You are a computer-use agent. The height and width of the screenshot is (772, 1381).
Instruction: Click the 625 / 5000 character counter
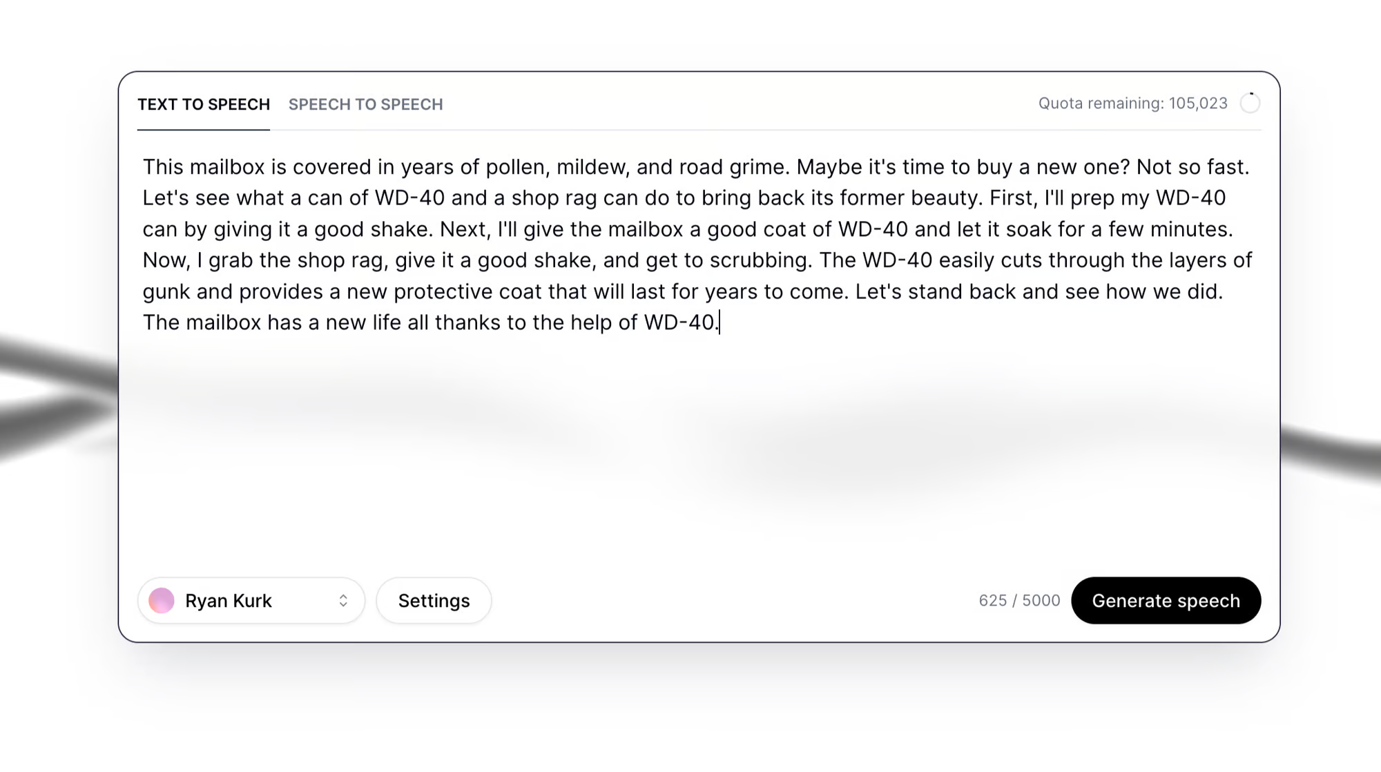click(x=1019, y=601)
